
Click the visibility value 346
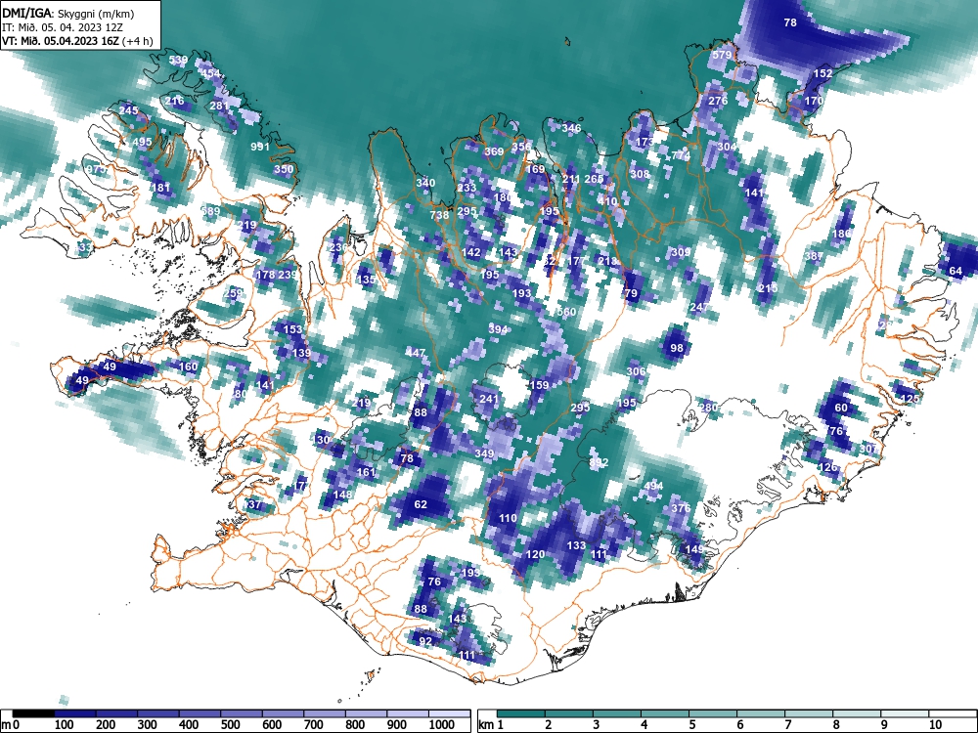click(x=571, y=128)
